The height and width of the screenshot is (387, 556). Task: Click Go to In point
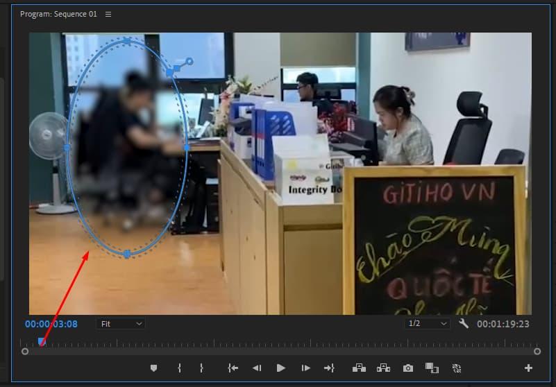(233, 368)
